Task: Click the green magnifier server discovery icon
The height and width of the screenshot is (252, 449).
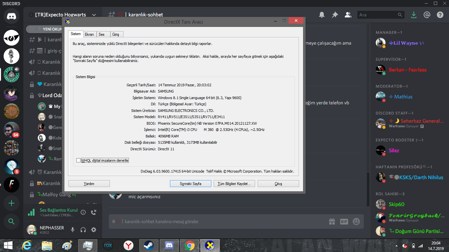Action: pos(12,221)
